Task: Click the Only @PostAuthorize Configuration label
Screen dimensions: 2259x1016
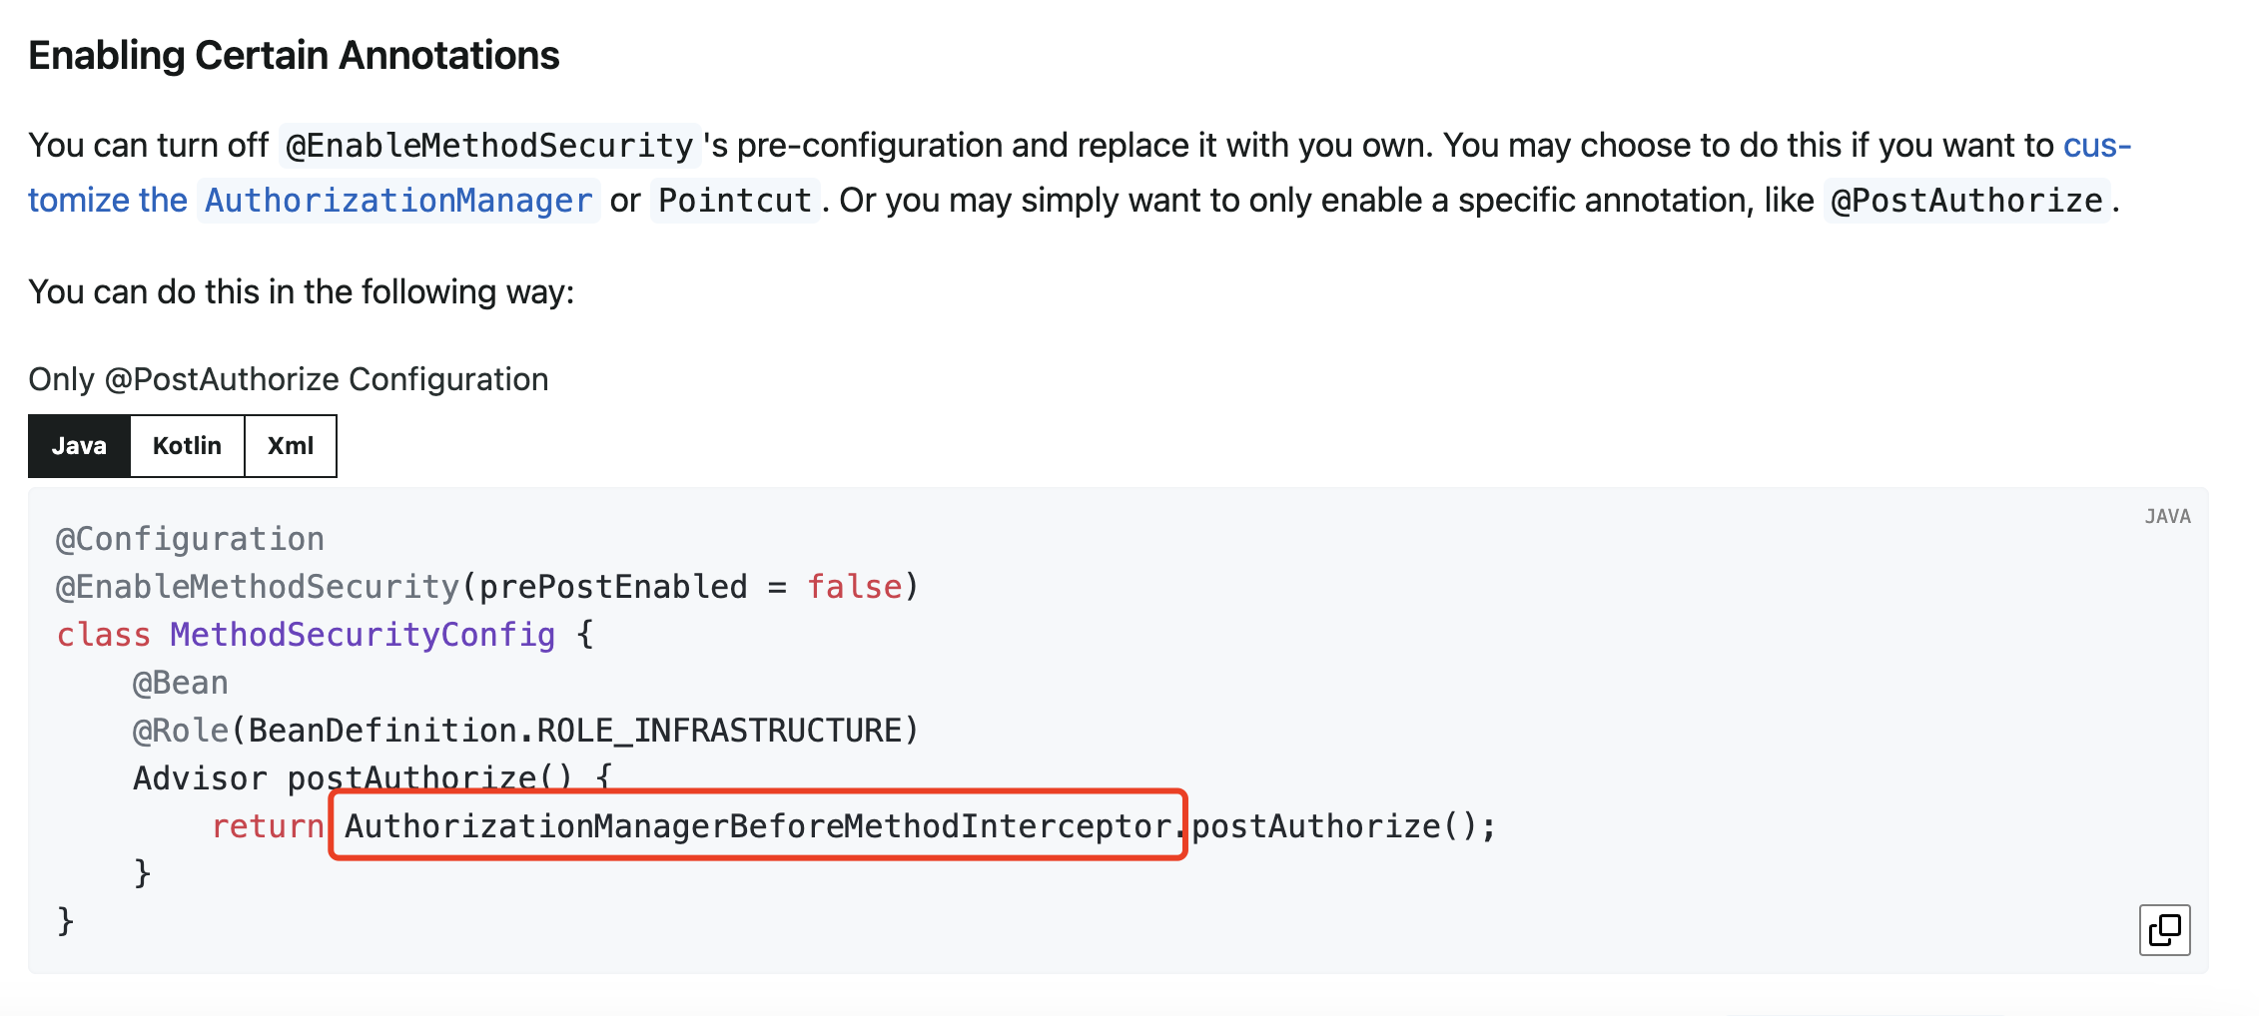Action: point(289,379)
